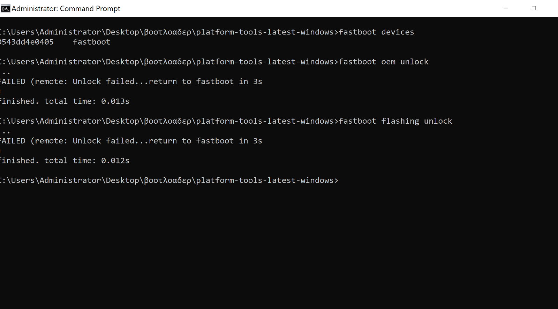Click the 'fastboot oem unlock' command
558x309 pixels.
tap(384, 62)
